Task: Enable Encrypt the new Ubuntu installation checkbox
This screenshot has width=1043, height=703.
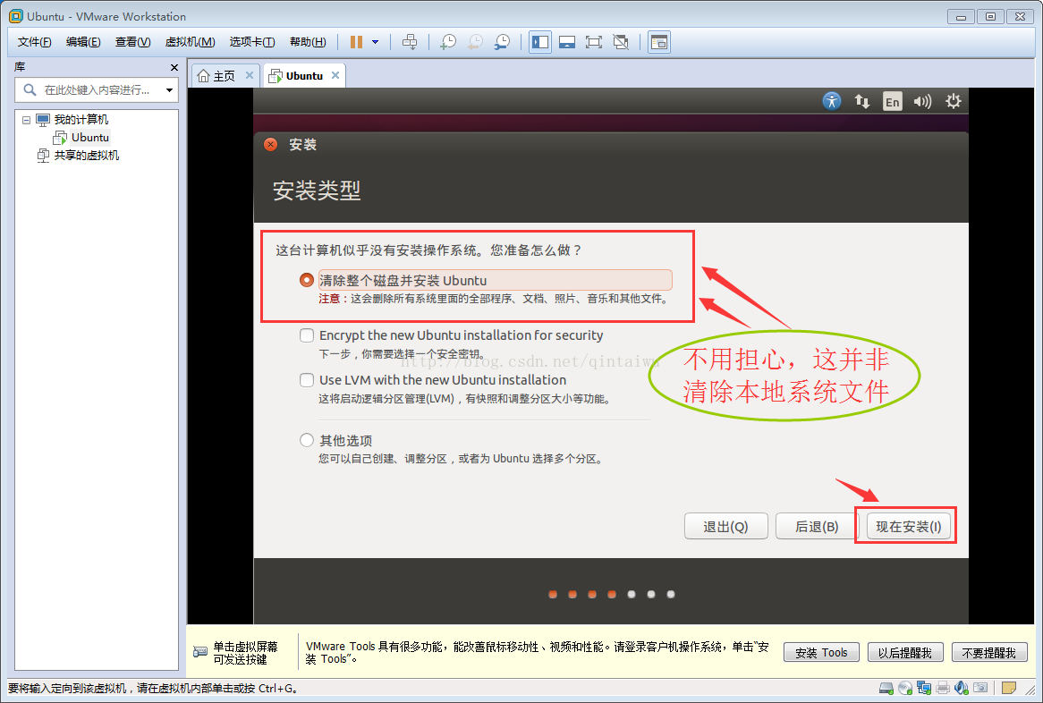Action: point(307,335)
